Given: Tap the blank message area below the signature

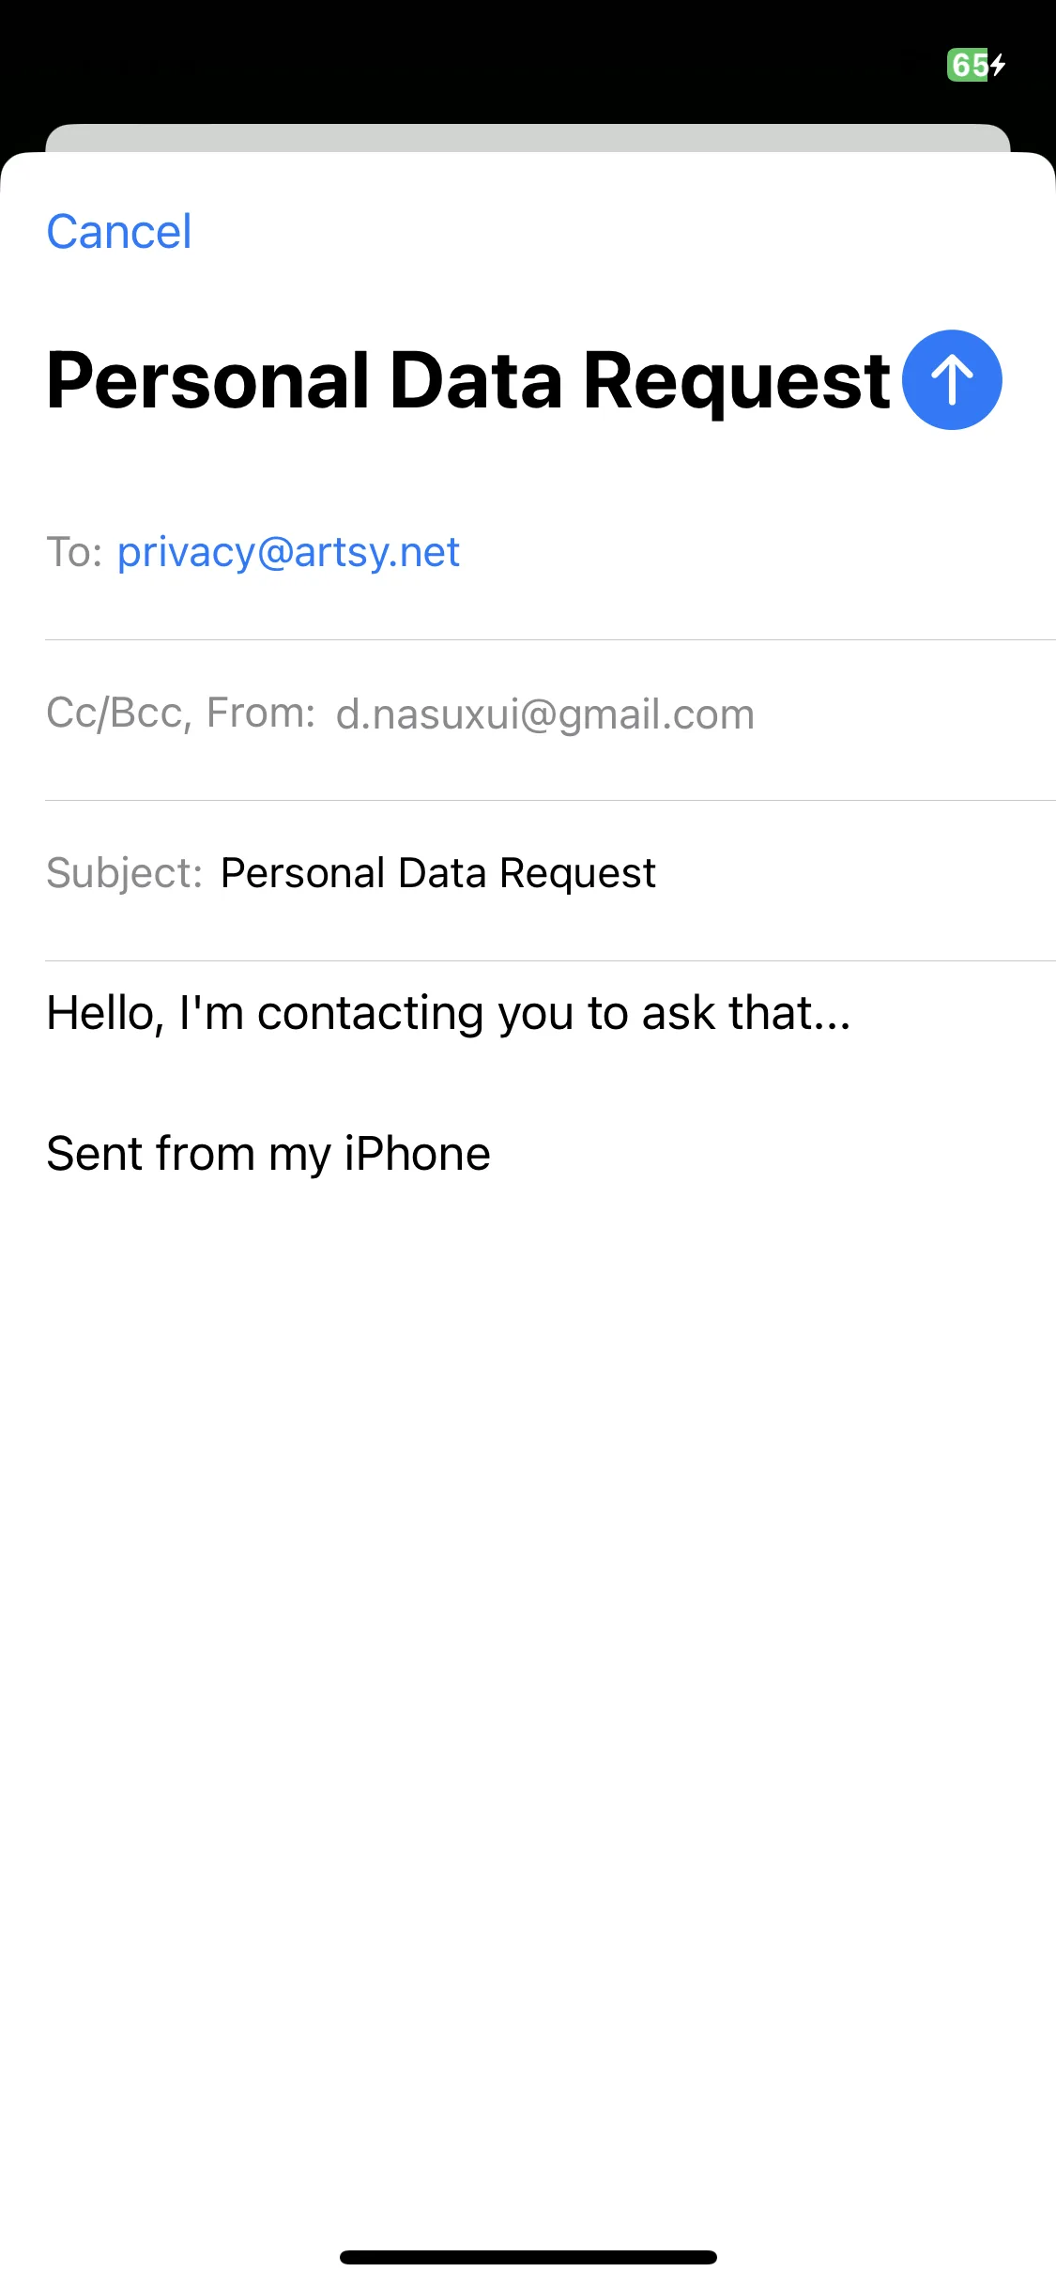Looking at the screenshot, I should (x=528, y=1690).
